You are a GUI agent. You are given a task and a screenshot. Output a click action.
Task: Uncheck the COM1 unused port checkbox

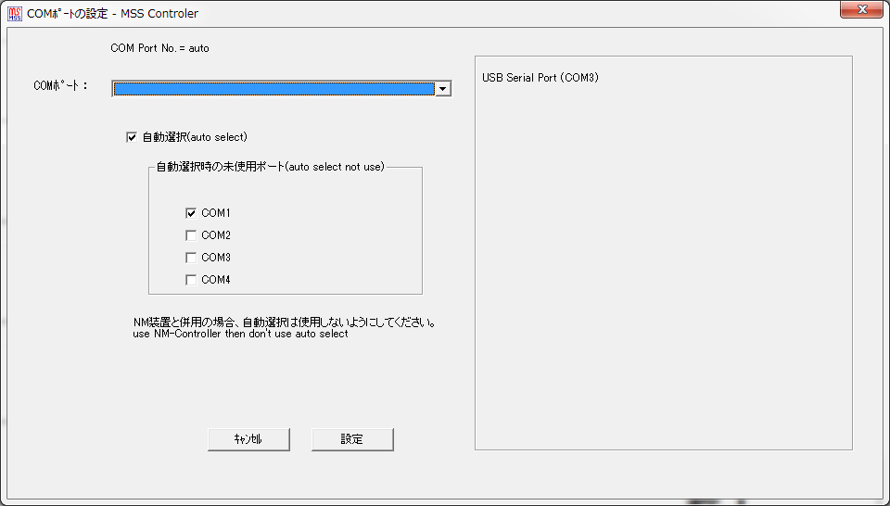coord(191,213)
